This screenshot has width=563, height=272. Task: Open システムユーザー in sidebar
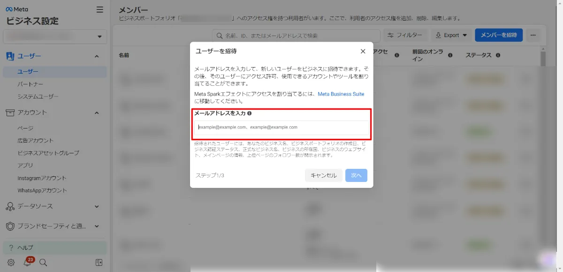point(38,97)
